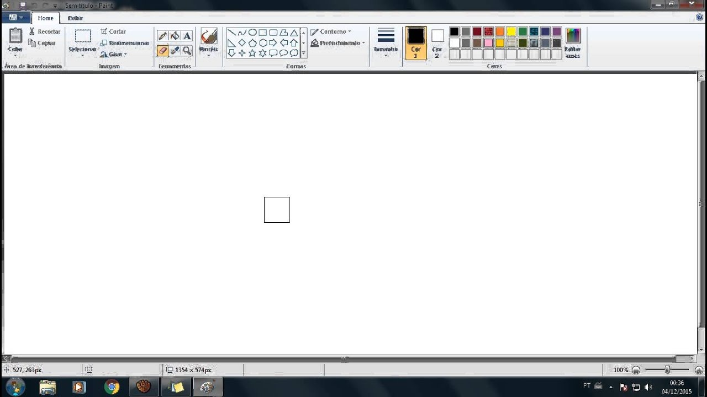Choose the Diamond shape

[x=242, y=43]
